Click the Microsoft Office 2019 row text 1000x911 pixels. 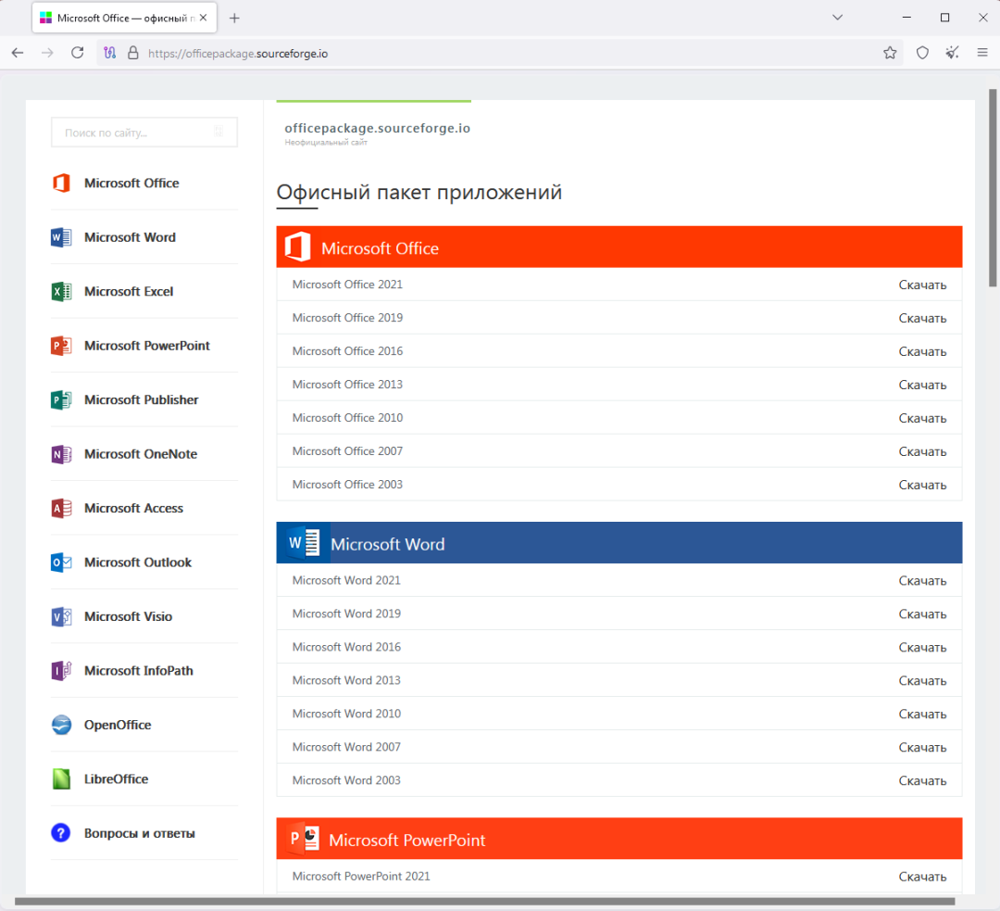pos(347,317)
